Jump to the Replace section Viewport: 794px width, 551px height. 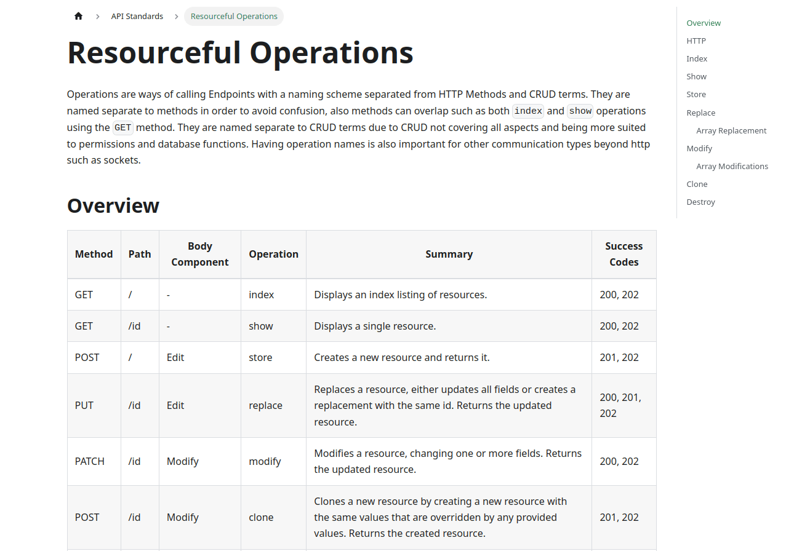(x=700, y=113)
